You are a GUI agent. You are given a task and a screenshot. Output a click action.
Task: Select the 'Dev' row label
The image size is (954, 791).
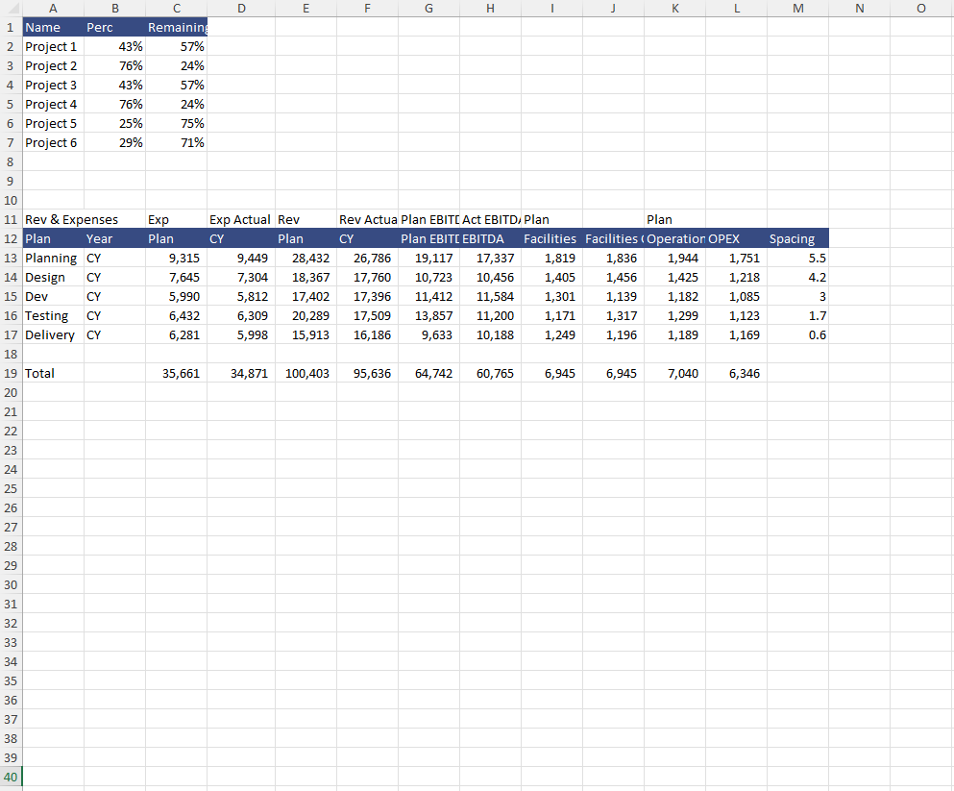coord(54,296)
